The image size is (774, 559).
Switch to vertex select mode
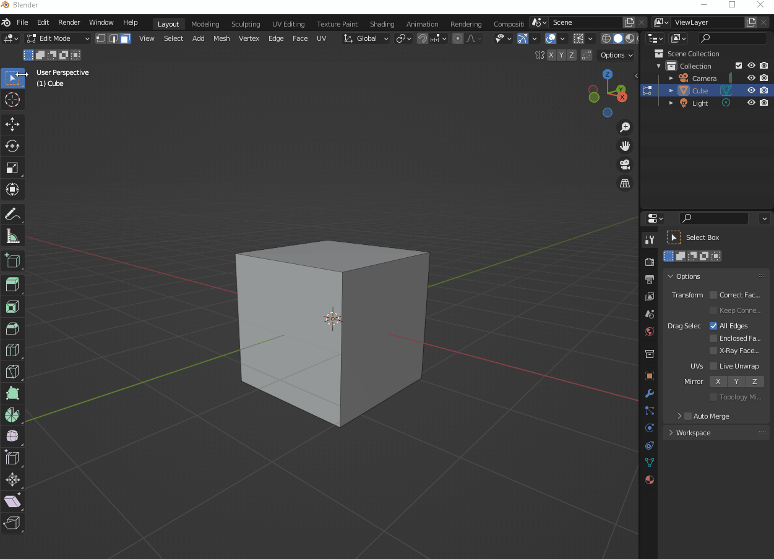pos(101,38)
